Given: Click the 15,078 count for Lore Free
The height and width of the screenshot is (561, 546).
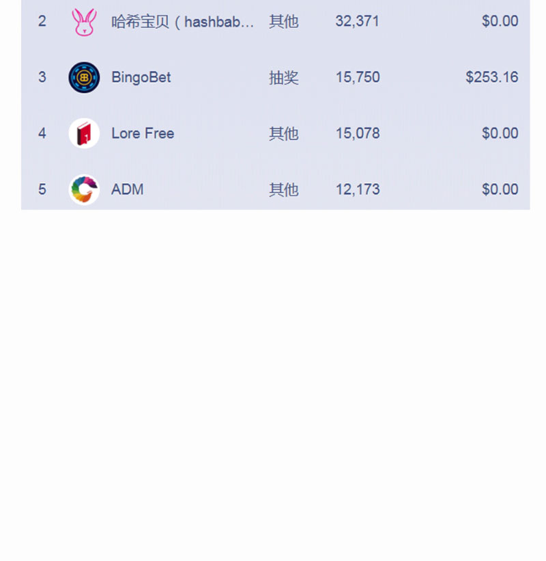Looking at the screenshot, I should (x=358, y=133).
